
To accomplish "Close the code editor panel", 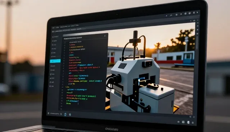I will pyautogui.click(x=105, y=36).
